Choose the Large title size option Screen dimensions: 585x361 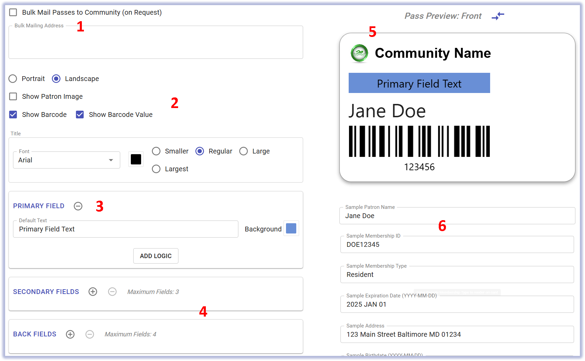click(244, 151)
